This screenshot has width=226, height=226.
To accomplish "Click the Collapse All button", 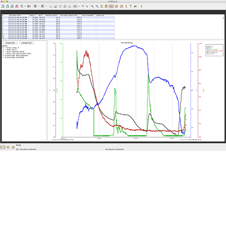I will pos(26,43).
